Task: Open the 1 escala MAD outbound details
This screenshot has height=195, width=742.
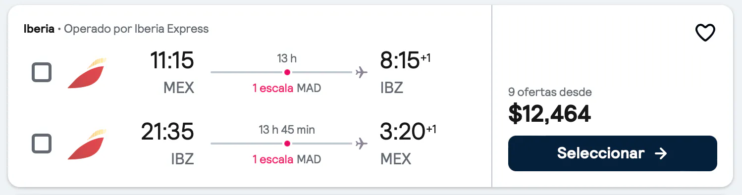Action: (287, 89)
